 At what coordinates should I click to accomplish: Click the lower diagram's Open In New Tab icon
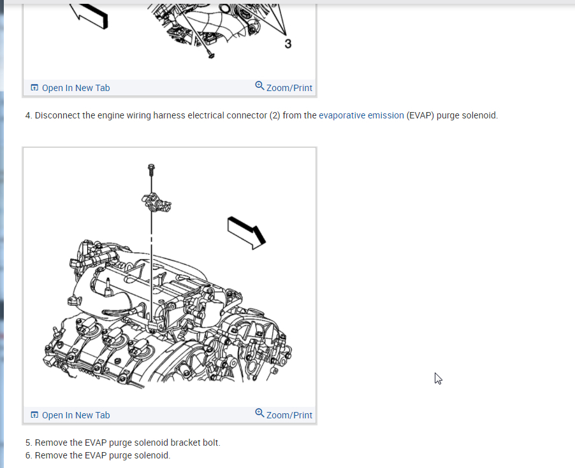34,415
